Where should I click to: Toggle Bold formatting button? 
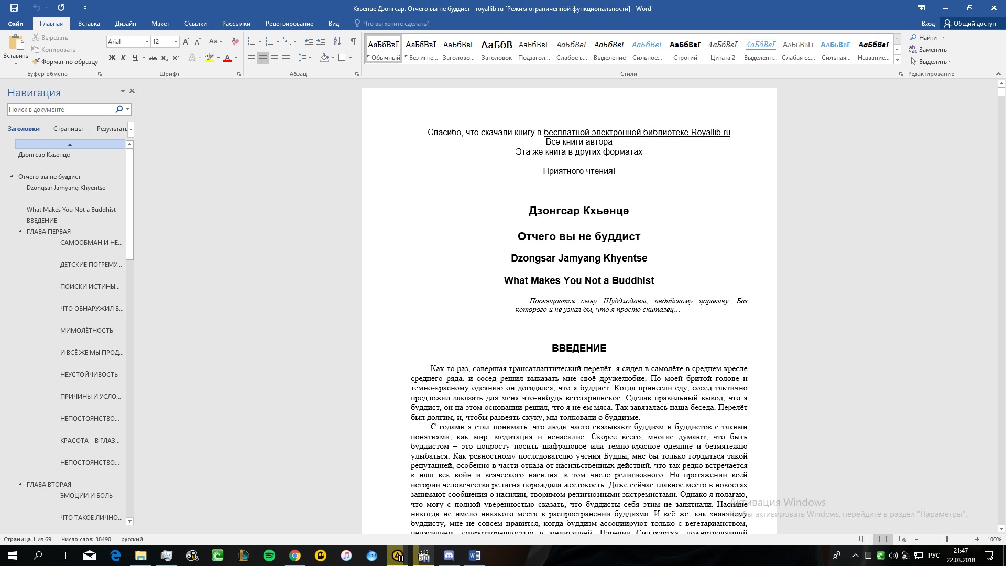coord(112,58)
